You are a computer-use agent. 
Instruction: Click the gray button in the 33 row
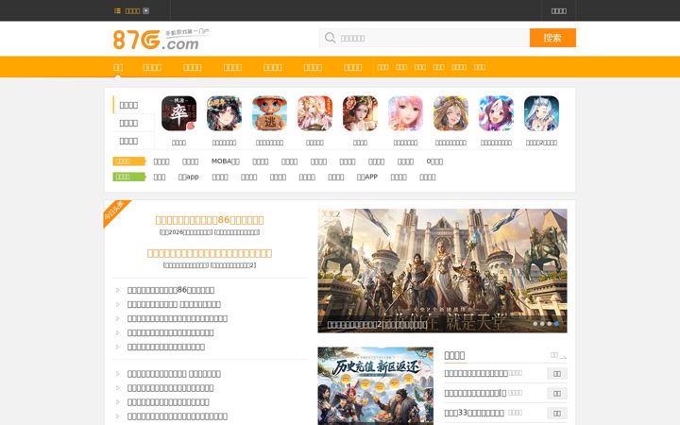(x=557, y=414)
